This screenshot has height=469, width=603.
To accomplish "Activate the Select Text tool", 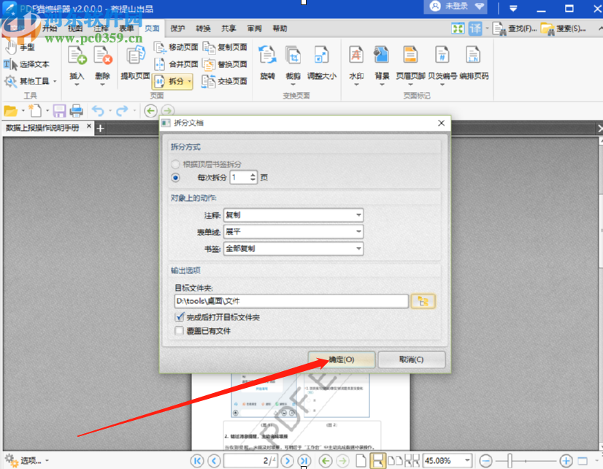I will 26,64.
